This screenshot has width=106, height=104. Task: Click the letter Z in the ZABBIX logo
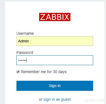coord(42,17)
